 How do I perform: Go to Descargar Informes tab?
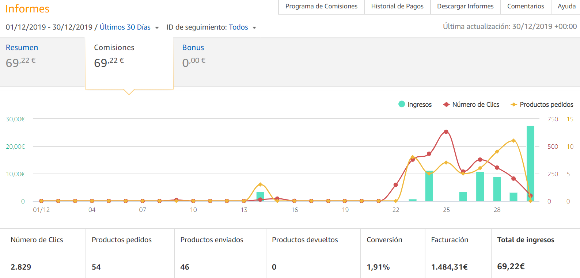click(x=465, y=7)
